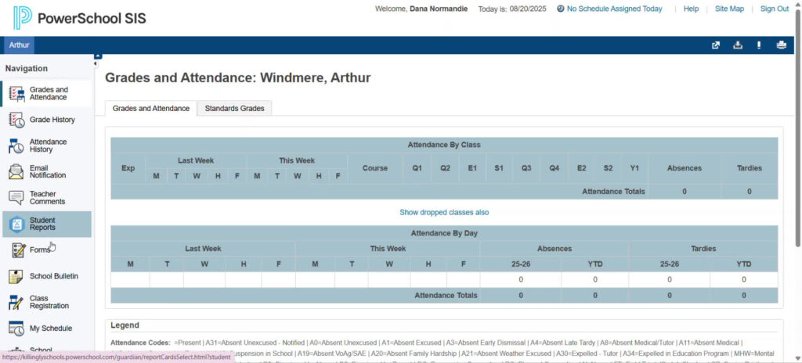Open the Site Map link
Screen dimensions: 802x363
click(729, 9)
